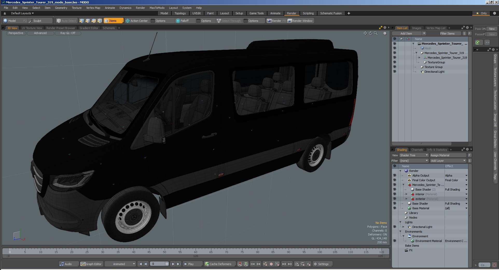Viewport: 499px width, 270px height.
Task: Click the green add pass group icon
Action: point(477,43)
